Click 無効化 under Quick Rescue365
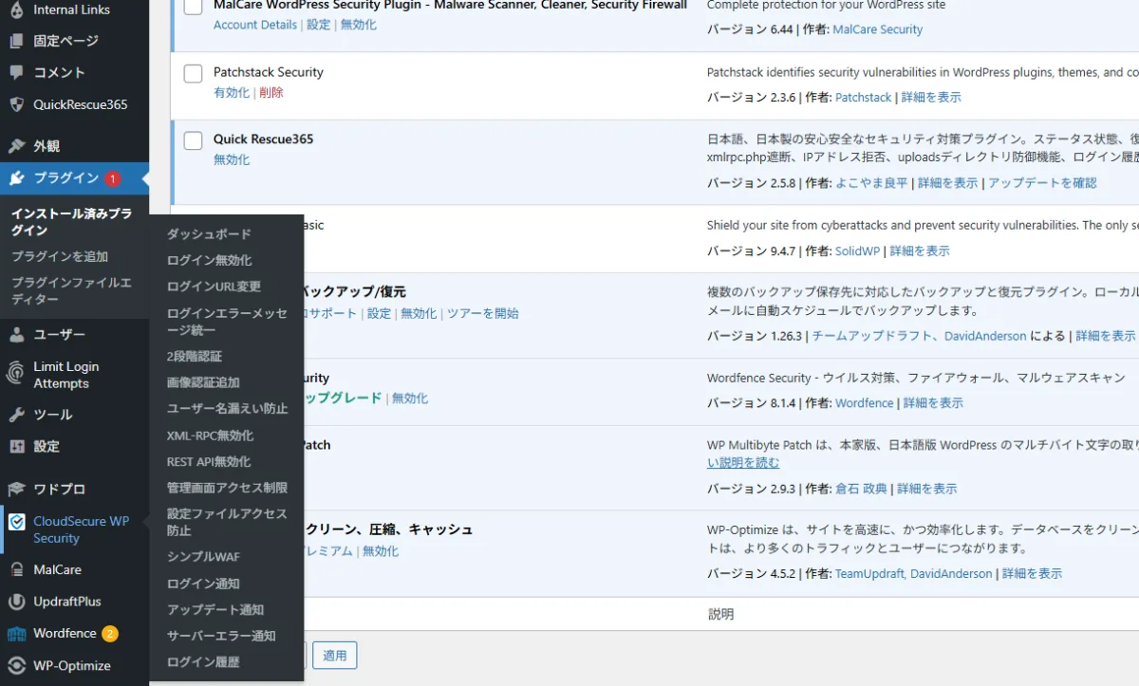This screenshot has height=686, width=1139. 232,159
